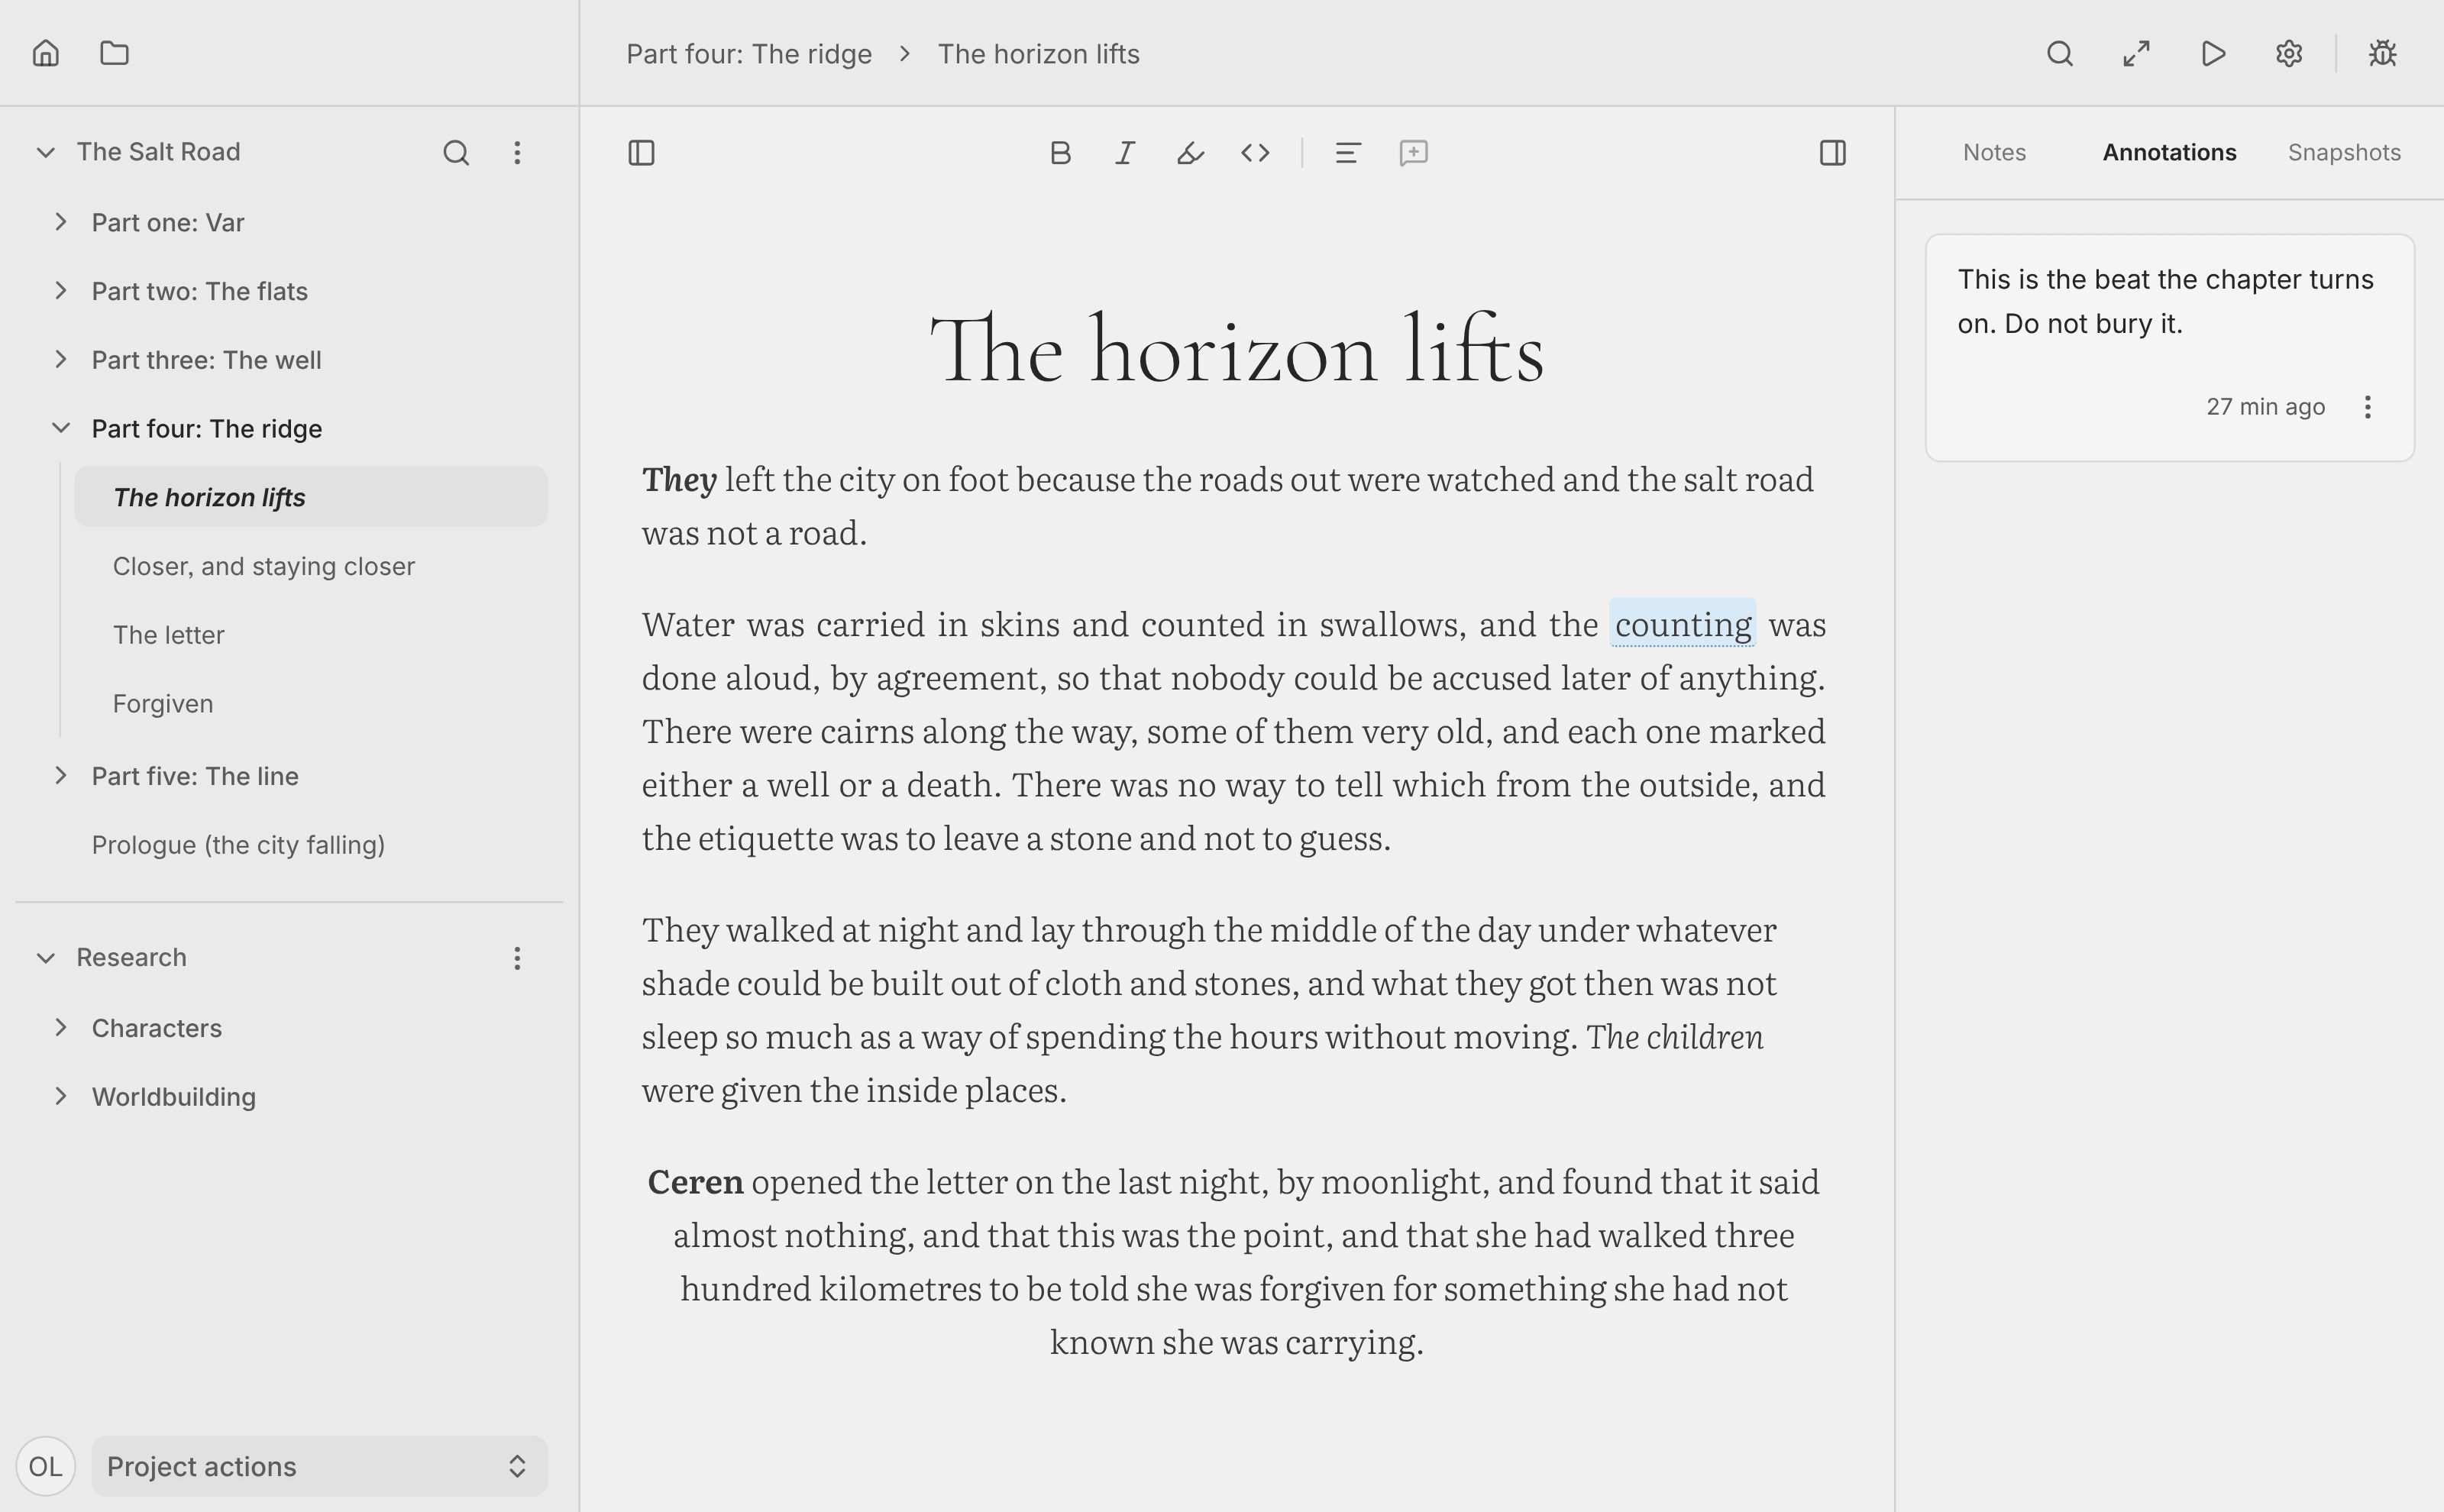The image size is (2444, 1512).
Task: Collapse The Salt Road section
Action: pyautogui.click(x=45, y=152)
